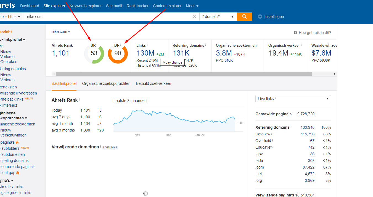The width and height of the screenshot is (373, 197).
Task: Click the question mark help icon
Action: pos(295,33)
